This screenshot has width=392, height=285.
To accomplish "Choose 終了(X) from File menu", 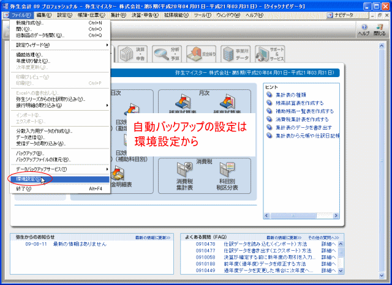I will 60,189.
